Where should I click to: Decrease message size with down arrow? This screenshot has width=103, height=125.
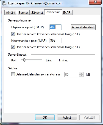[x=81, y=76]
